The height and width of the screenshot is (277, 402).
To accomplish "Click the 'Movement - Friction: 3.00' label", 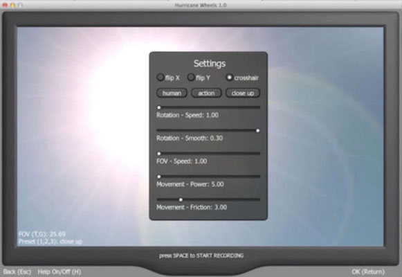I will (x=192, y=207).
